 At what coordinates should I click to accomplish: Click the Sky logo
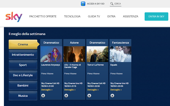point(14,17)
